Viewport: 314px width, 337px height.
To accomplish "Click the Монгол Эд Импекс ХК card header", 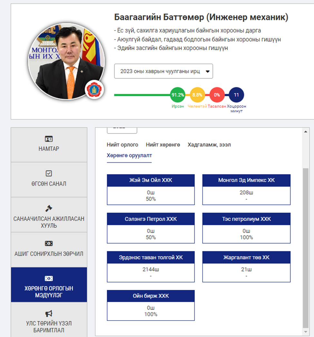I will point(246,180).
